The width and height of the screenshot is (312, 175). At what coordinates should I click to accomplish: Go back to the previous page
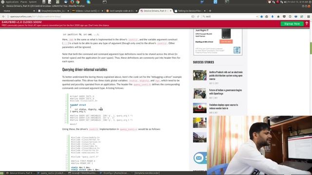tap(3, 17)
